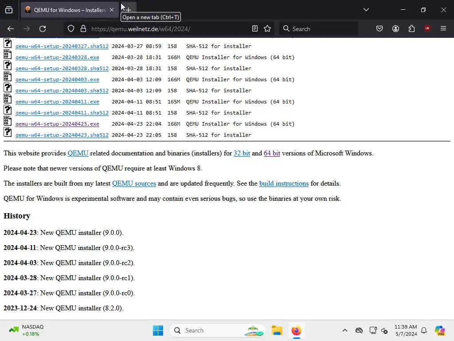Reload the current page
The width and height of the screenshot is (454, 341).
point(43,29)
